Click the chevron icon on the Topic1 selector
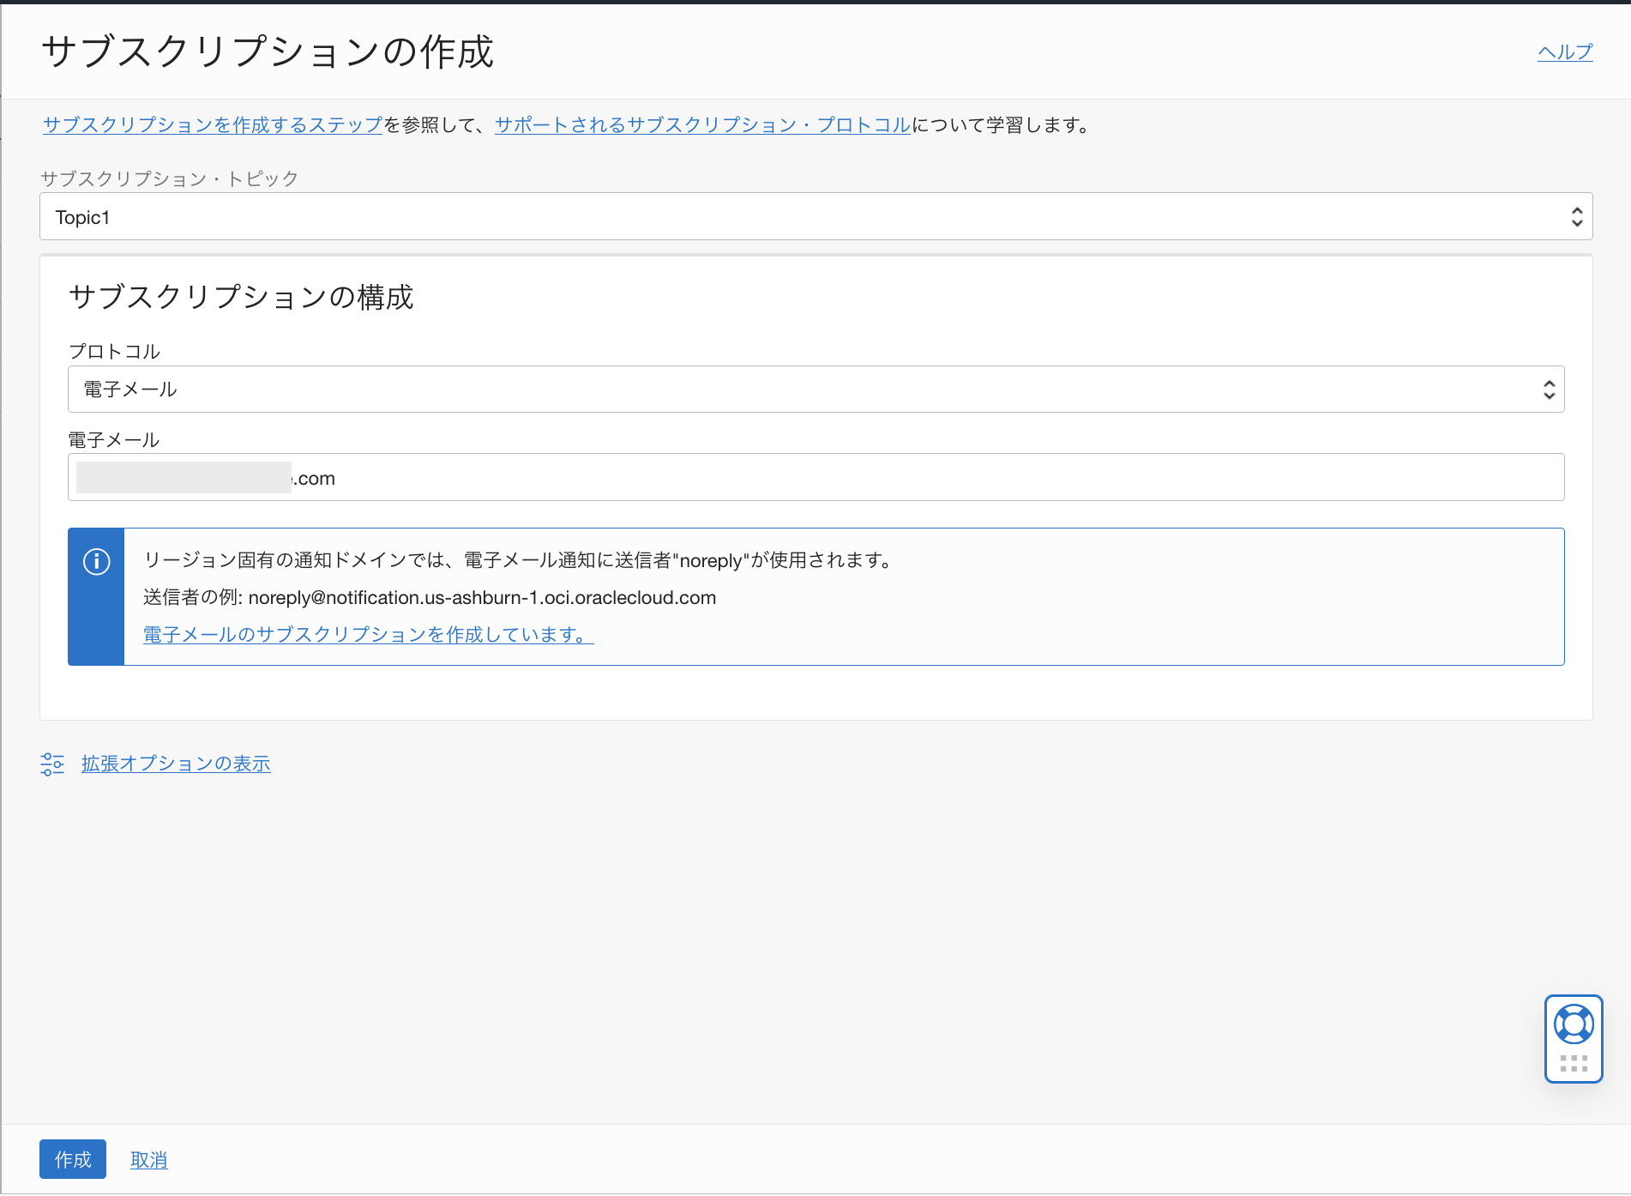This screenshot has width=1631, height=1196. pyautogui.click(x=1576, y=216)
